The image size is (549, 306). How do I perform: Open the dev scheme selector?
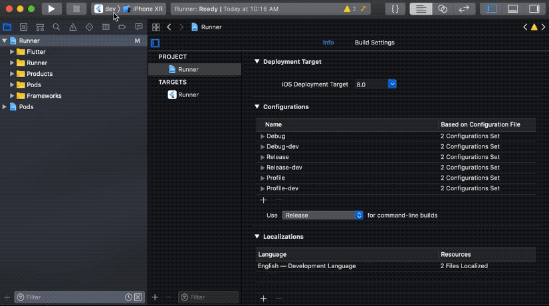(x=105, y=9)
